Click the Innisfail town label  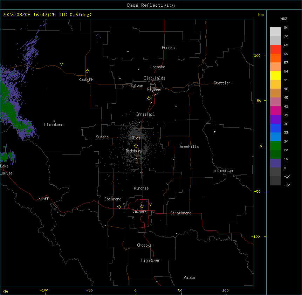click(145, 114)
